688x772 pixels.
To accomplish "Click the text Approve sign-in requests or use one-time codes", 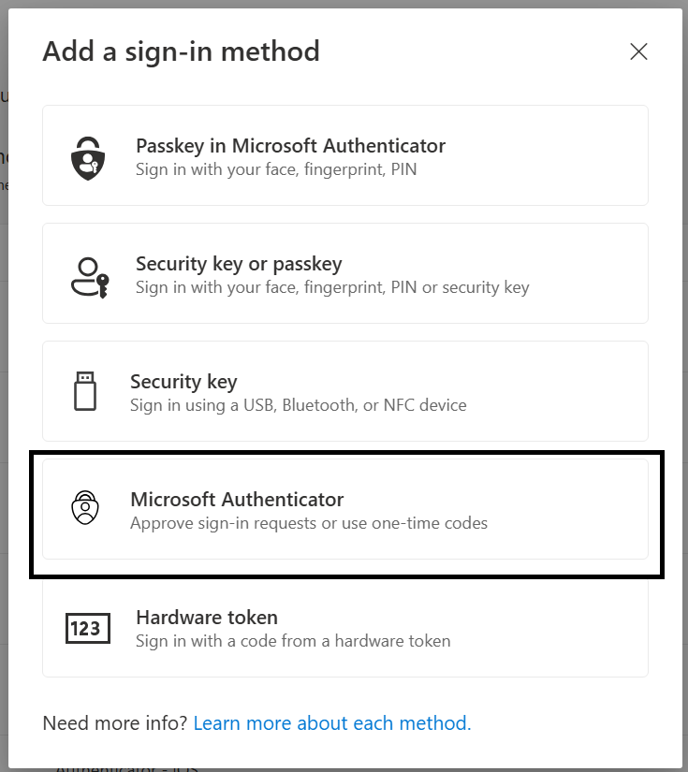I will point(309,523).
